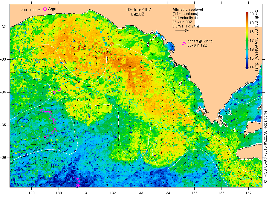Click the '129' longitude axis label

(32, 193)
